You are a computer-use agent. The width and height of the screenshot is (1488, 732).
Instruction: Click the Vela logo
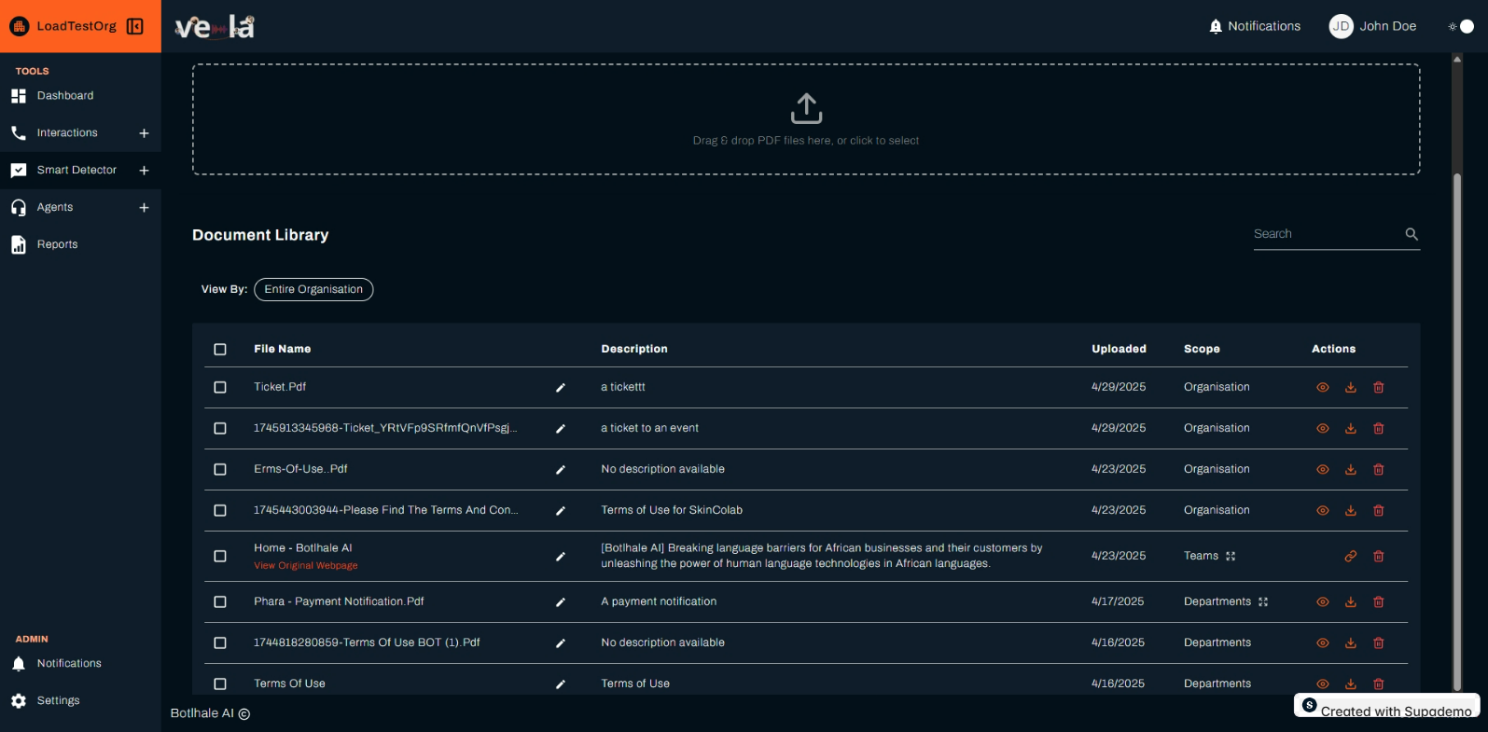click(215, 26)
